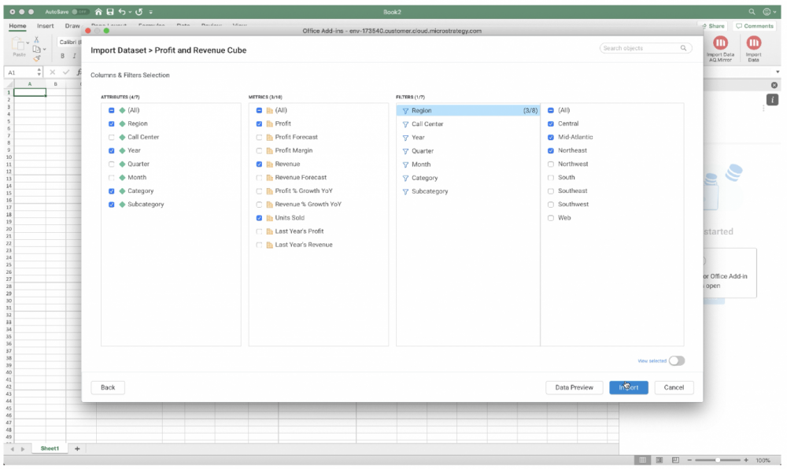Uncheck the Mid-Atlantic filter checkbox

(551, 138)
